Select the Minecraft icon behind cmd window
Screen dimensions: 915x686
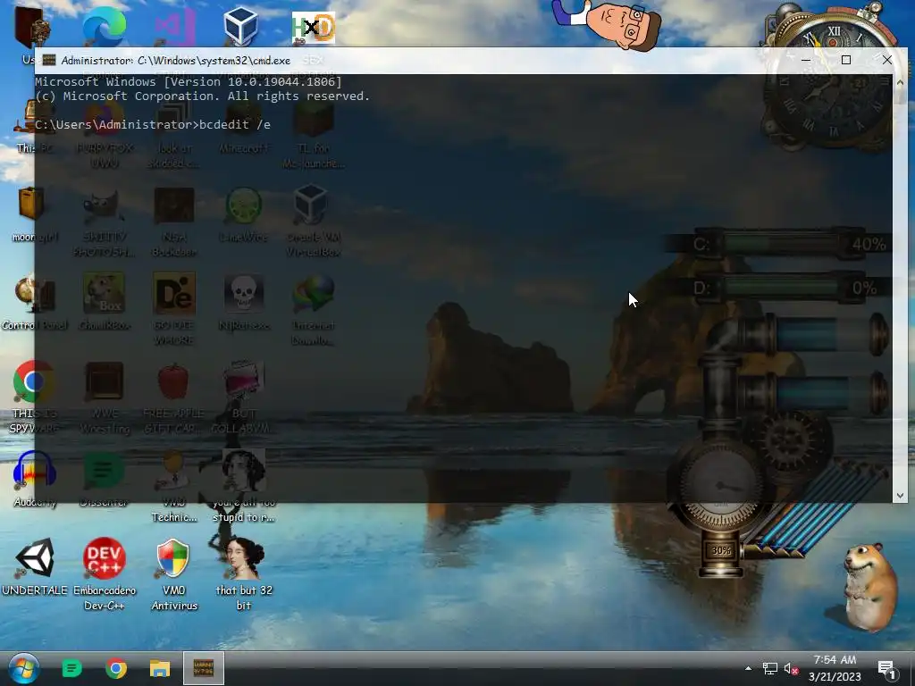click(x=243, y=125)
